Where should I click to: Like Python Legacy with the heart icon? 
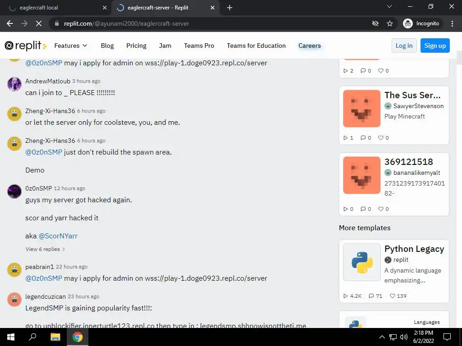pyautogui.click(x=392, y=296)
